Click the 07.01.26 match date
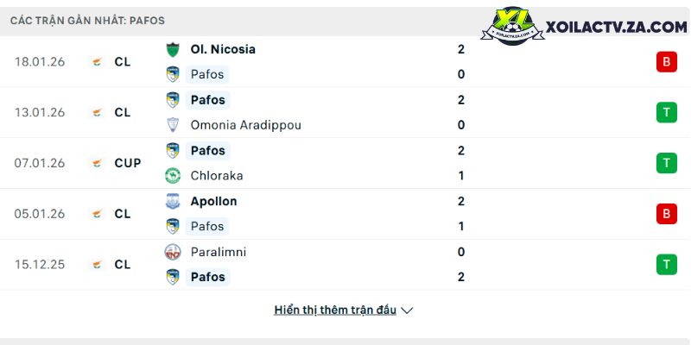Viewport: 691px width, 345px height. (40, 163)
